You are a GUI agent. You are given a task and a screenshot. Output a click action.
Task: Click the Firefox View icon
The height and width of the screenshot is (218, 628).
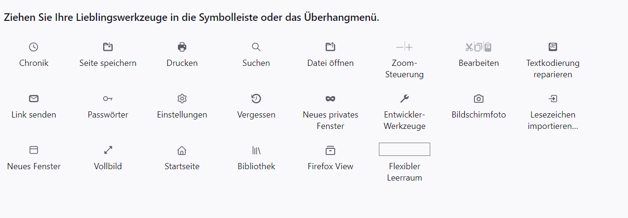tap(330, 150)
